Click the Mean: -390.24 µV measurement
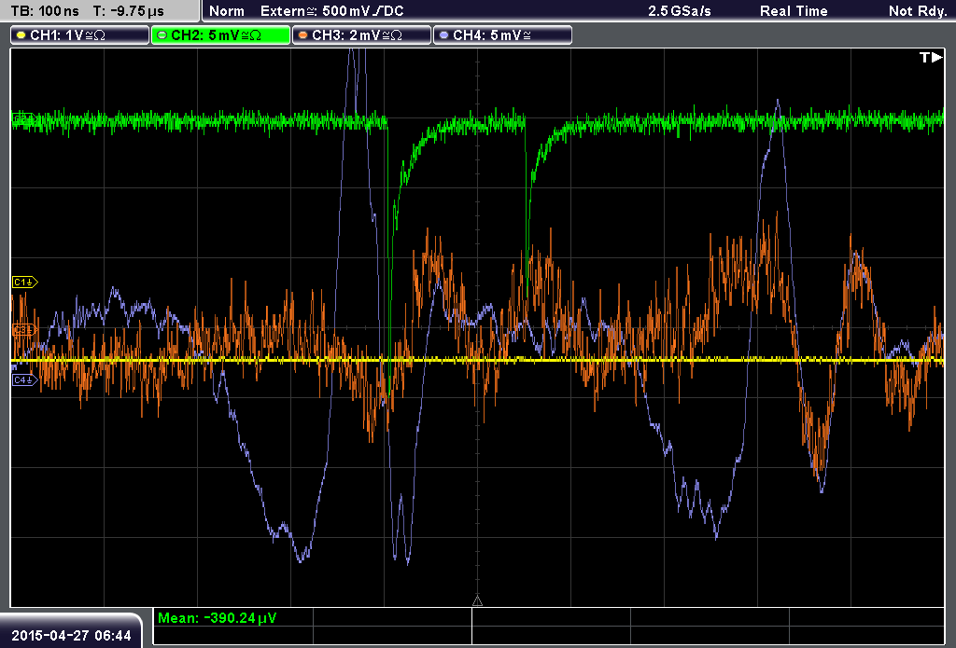This screenshot has height=648, width=956. [217, 618]
